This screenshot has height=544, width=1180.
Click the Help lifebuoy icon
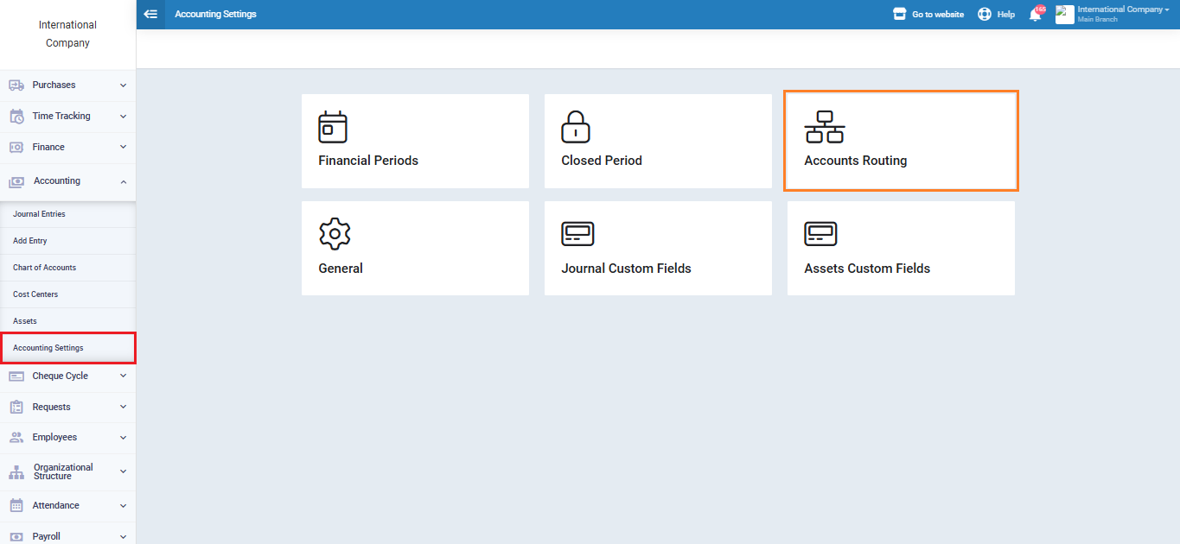tap(985, 14)
